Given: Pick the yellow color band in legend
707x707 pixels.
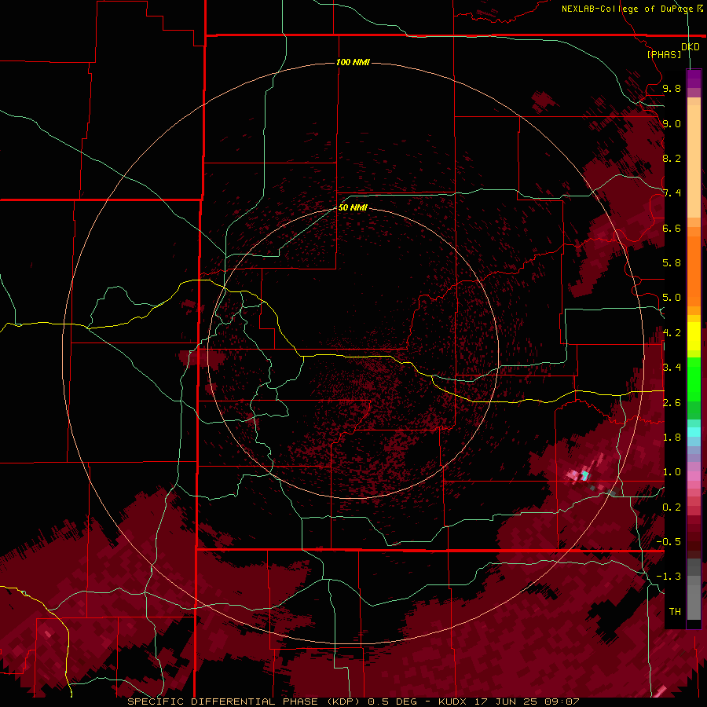Looking at the screenshot, I should coord(694,336).
